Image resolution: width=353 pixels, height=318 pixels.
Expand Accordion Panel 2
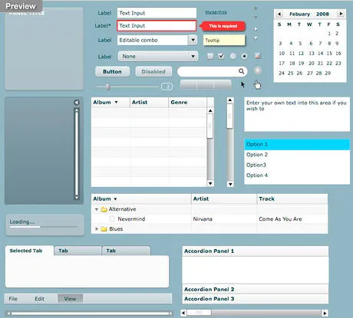click(x=256, y=289)
